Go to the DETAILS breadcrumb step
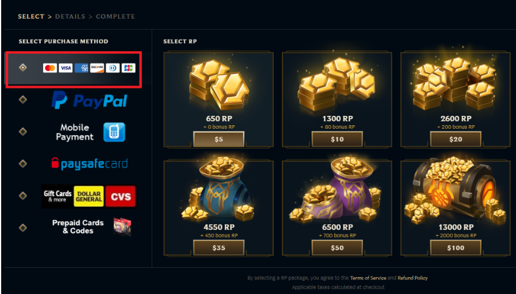Viewport: 516px width, 294px height. [70, 16]
